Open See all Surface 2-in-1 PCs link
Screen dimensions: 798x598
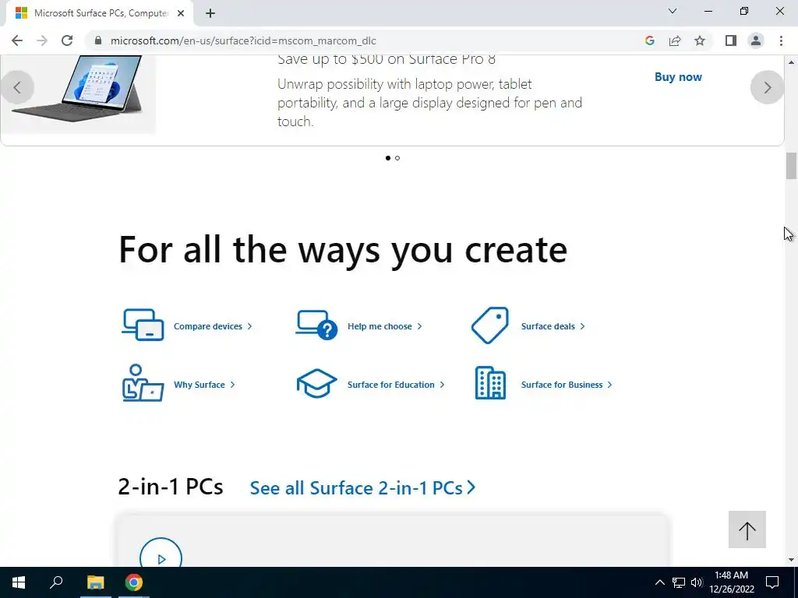[x=362, y=487]
